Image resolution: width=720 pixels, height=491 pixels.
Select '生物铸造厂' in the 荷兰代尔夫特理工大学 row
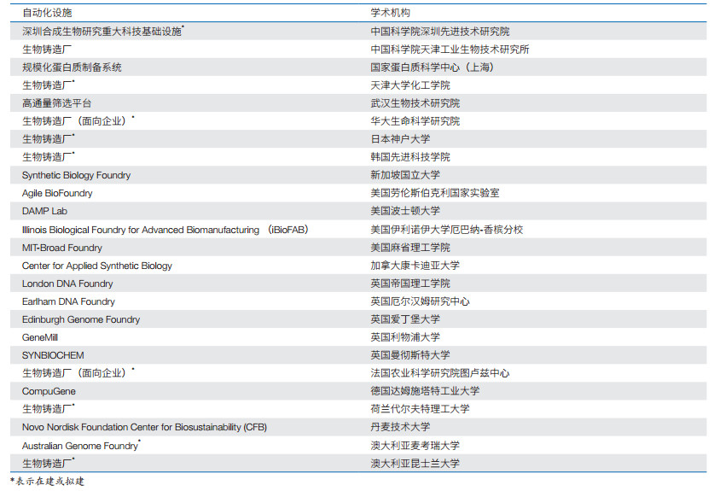click(x=49, y=409)
